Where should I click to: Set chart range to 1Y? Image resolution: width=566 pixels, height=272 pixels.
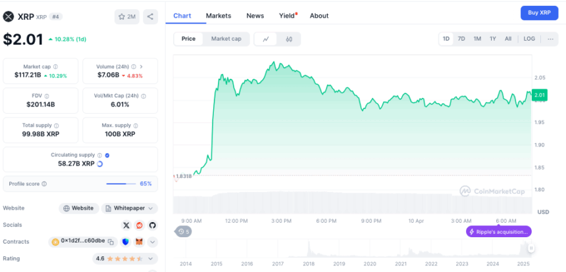[493, 39]
